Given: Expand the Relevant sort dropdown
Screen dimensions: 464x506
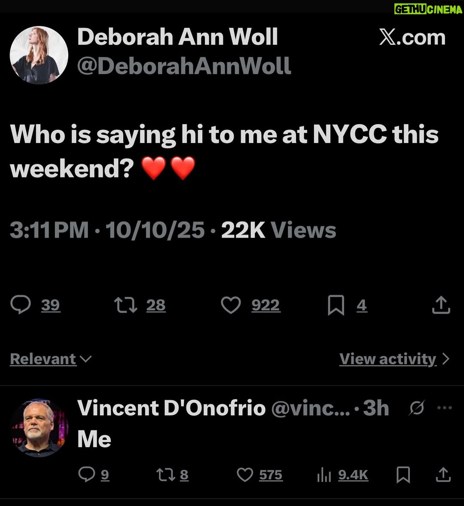Looking at the screenshot, I should click(x=51, y=359).
